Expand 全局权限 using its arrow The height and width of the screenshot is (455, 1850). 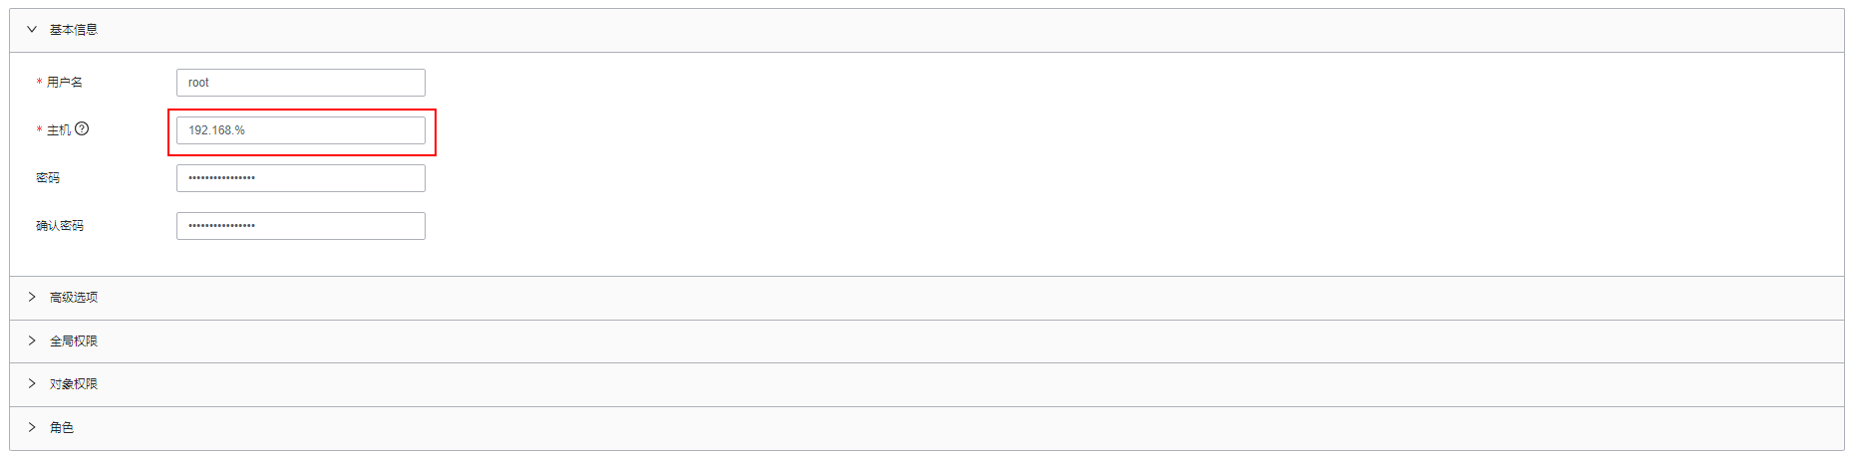32,341
